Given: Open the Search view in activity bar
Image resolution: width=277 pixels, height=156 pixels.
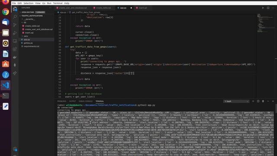Looking at the screenshot, I should click(x=15, y=17).
